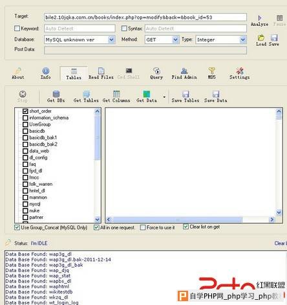Switch to the Info tab
The width and height of the screenshot is (287, 305).
point(46,73)
